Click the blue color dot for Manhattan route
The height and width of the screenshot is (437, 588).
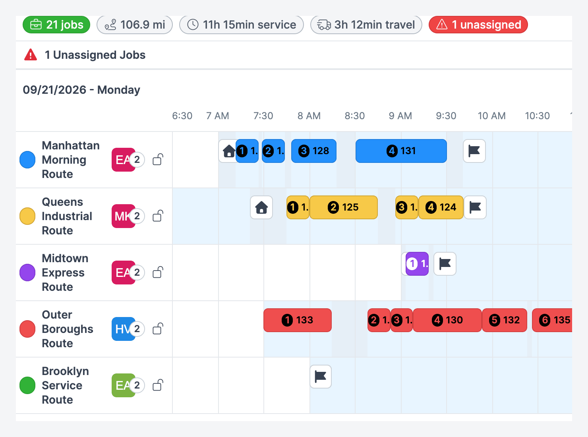click(27, 160)
